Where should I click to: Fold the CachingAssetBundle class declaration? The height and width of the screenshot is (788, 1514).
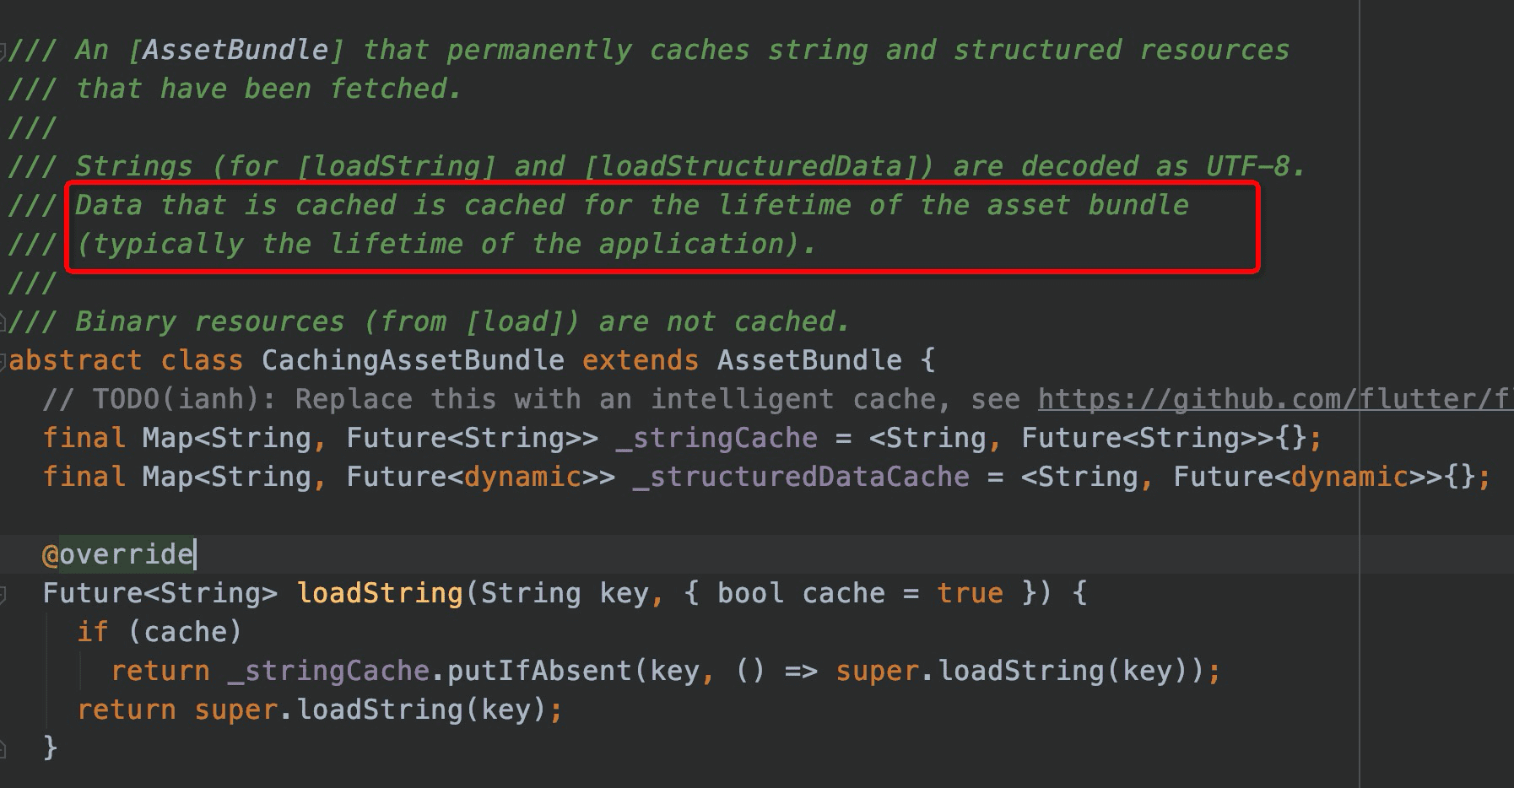(3, 361)
